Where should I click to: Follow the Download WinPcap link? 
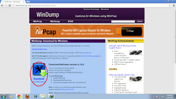point(40,49)
